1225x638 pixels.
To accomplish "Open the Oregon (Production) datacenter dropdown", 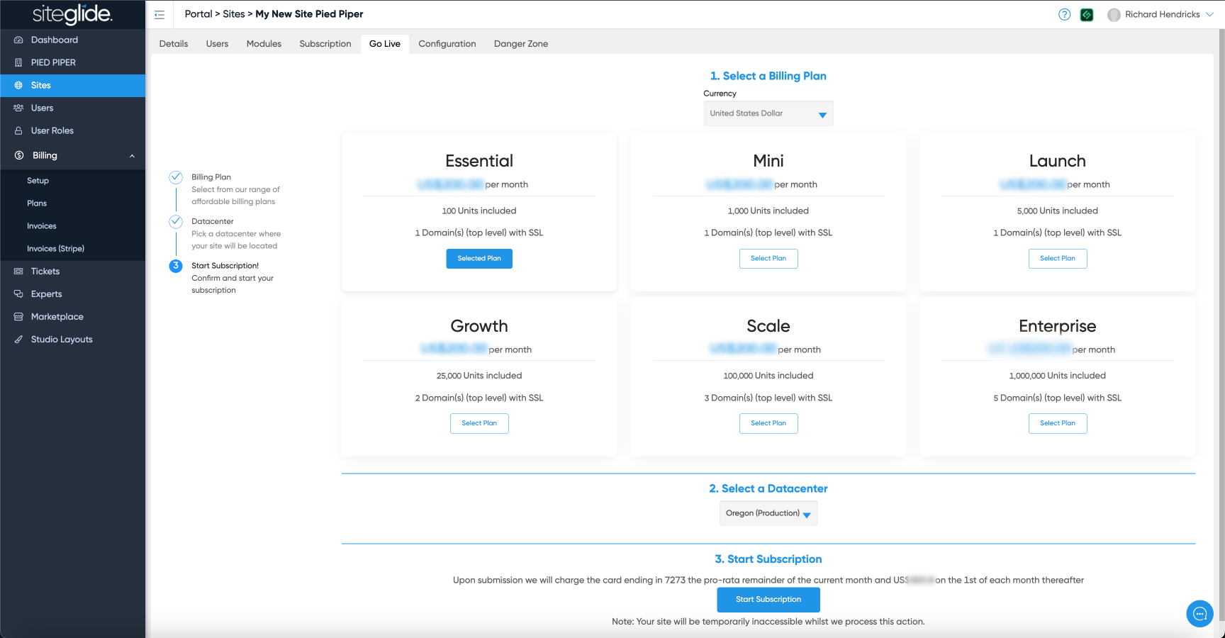I will [x=768, y=513].
